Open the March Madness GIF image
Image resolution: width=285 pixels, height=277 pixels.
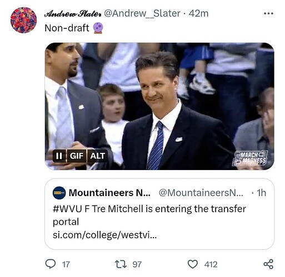tap(159, 106)
